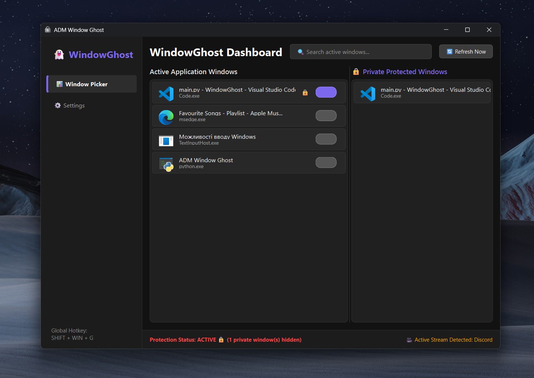Click the title bar ADM Window Ghost app icon
This screenshot has height=378, width=534.
48,30
